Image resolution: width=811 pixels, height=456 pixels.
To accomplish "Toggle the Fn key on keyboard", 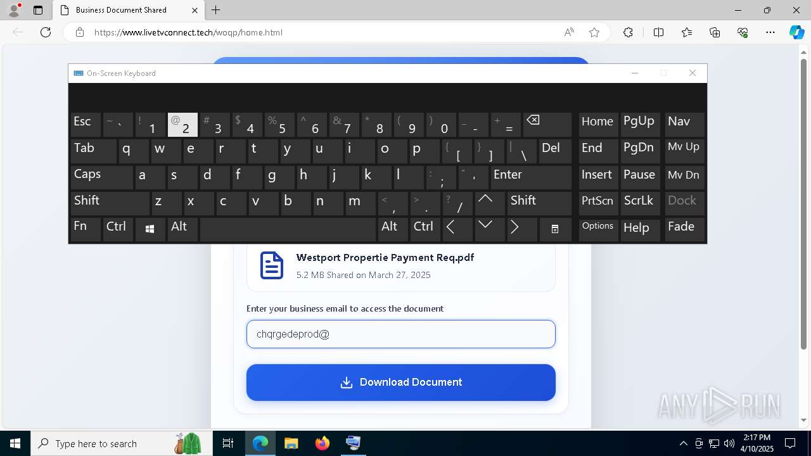I will click(86, 229).
